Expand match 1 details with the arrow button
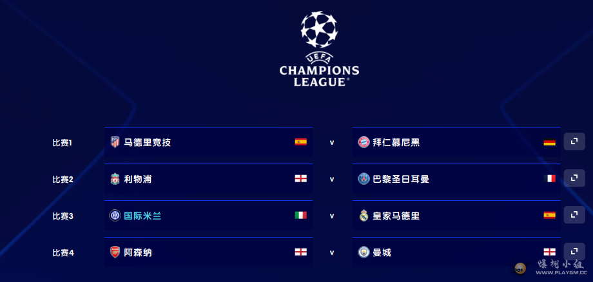The image size is (593, 282). pyautogui.click(x=574, y=142)
